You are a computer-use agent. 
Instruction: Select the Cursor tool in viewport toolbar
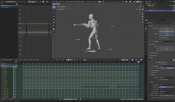pos(54,10)
